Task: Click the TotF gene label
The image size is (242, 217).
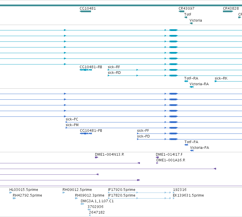Action: [x=188, y=14]
